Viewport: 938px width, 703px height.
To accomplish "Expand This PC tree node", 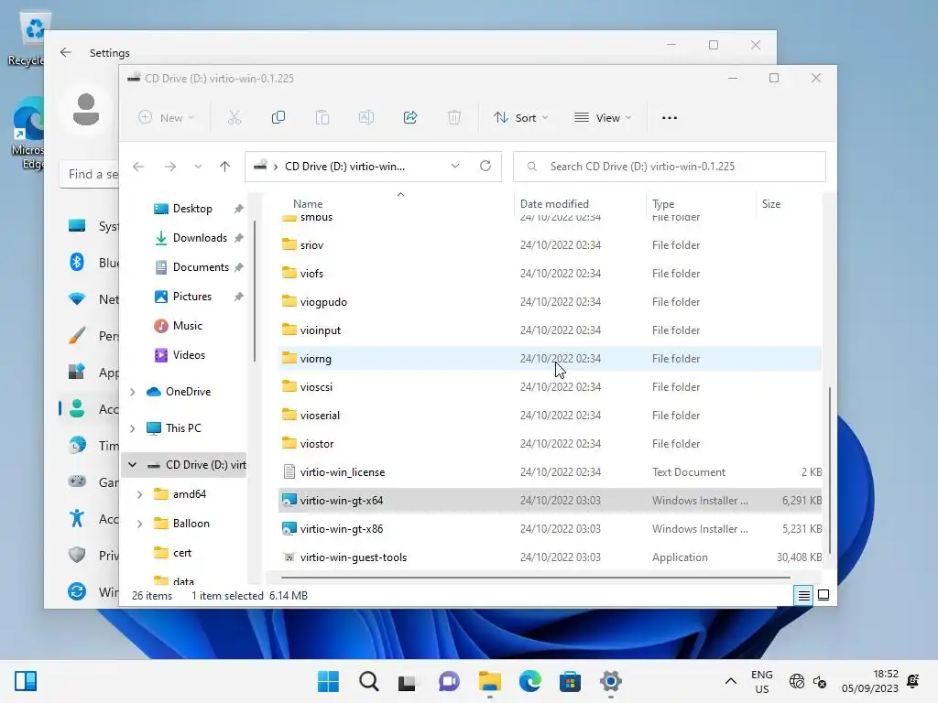I will [x=133, y=428].
